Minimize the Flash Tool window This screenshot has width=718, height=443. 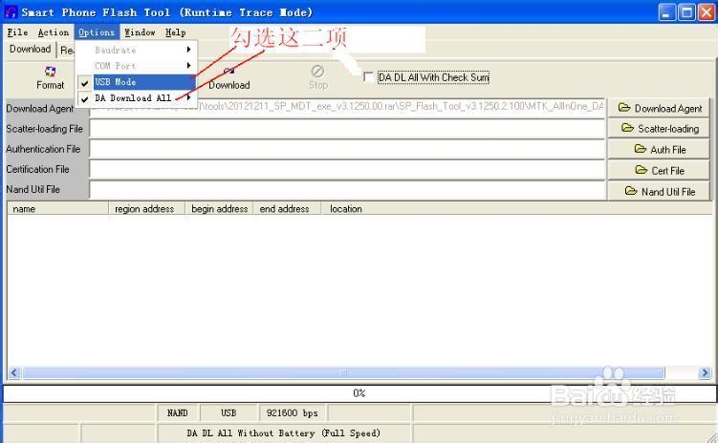coord(667,12)
